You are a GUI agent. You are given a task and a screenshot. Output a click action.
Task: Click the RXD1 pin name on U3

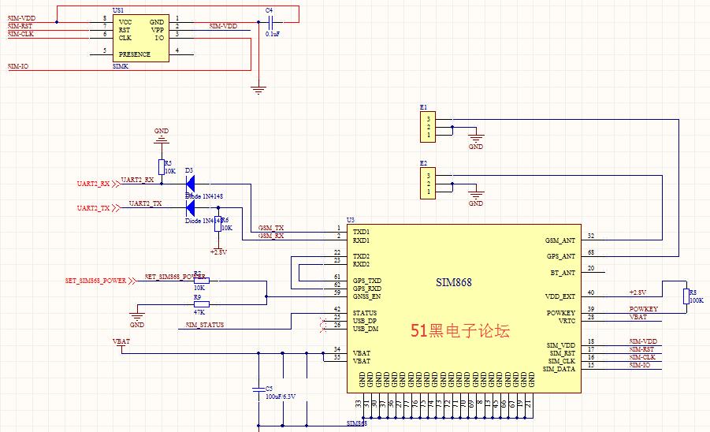(362, 240)
